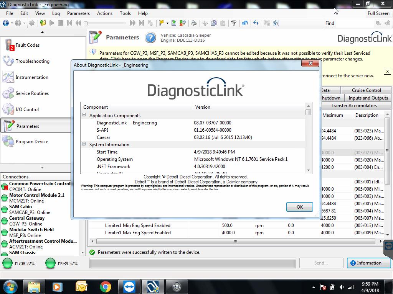Open the File menu

[x=10, y=13]
